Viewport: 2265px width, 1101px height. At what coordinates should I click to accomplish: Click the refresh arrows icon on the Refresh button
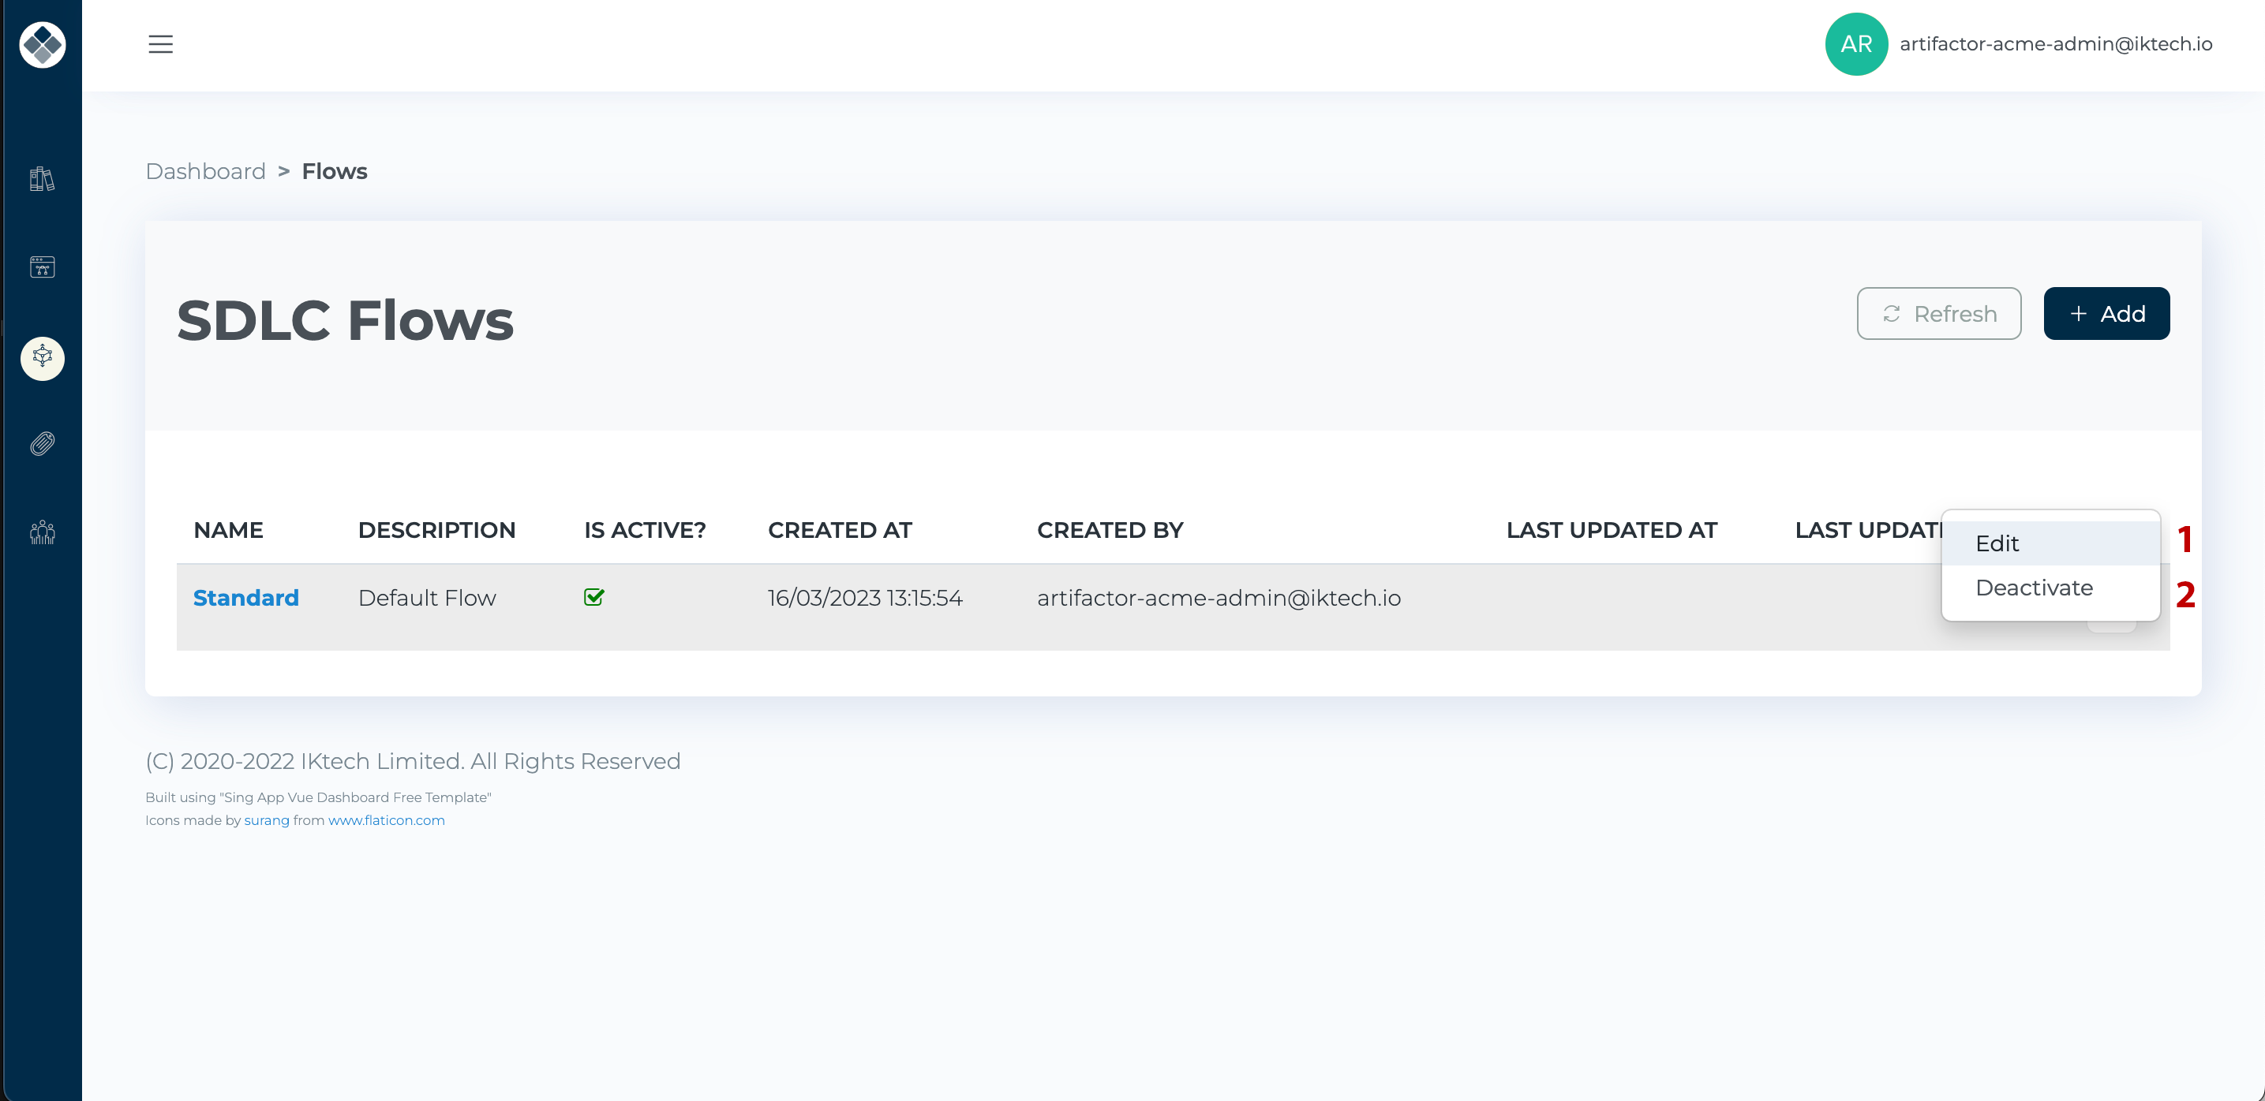1894,314
